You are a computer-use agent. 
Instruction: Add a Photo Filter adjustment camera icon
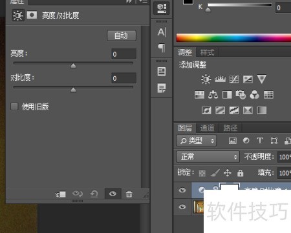(241, 95)
